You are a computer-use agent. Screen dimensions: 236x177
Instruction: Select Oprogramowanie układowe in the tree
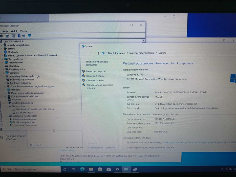point(25,96)
